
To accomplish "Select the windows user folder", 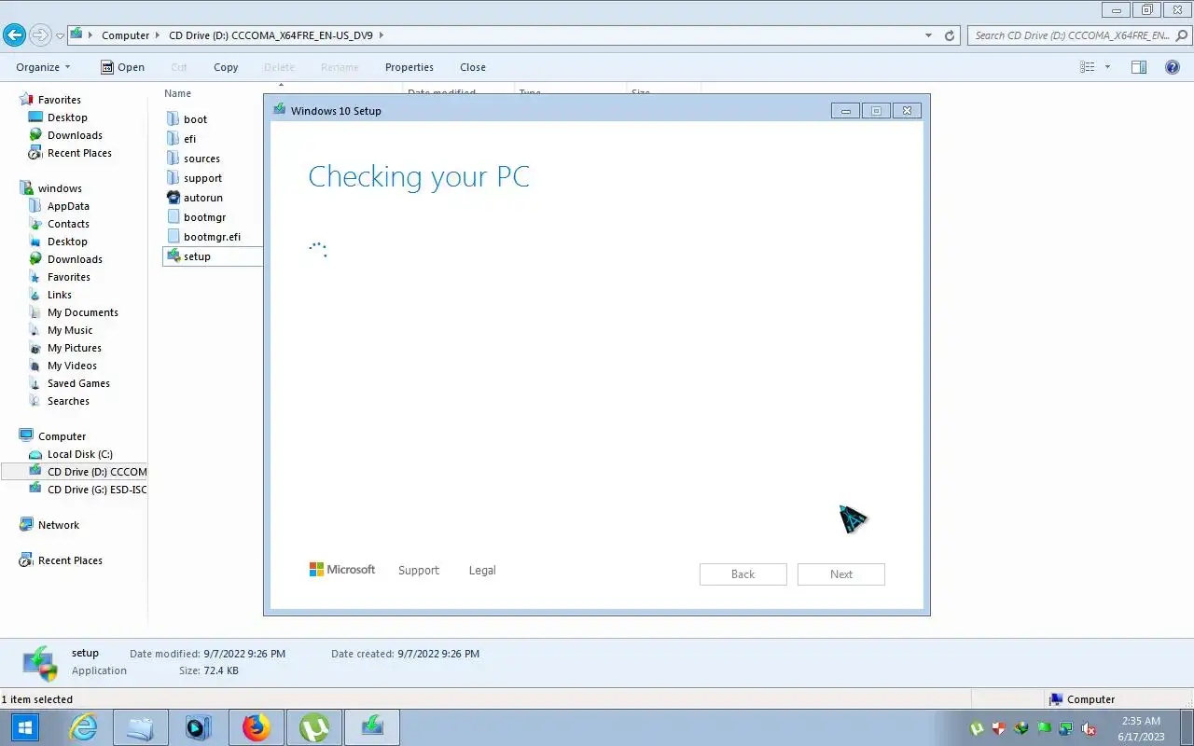I will tap(60, 188).
